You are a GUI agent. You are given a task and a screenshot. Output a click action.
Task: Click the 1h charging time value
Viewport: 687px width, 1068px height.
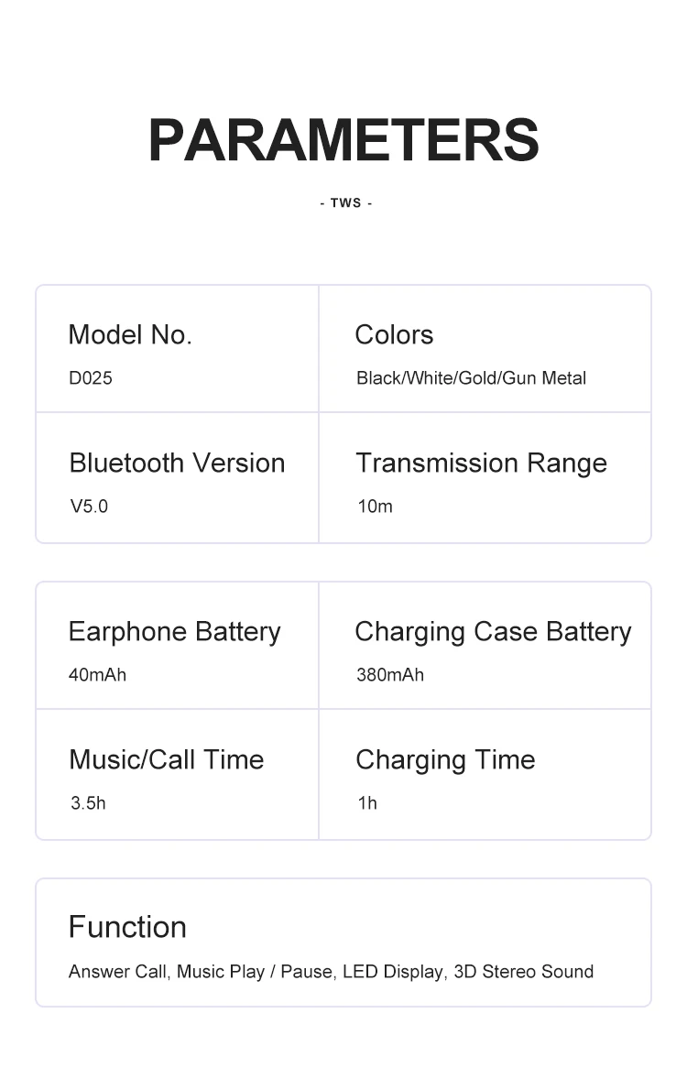pyautogui.click(x=367, y=803)
